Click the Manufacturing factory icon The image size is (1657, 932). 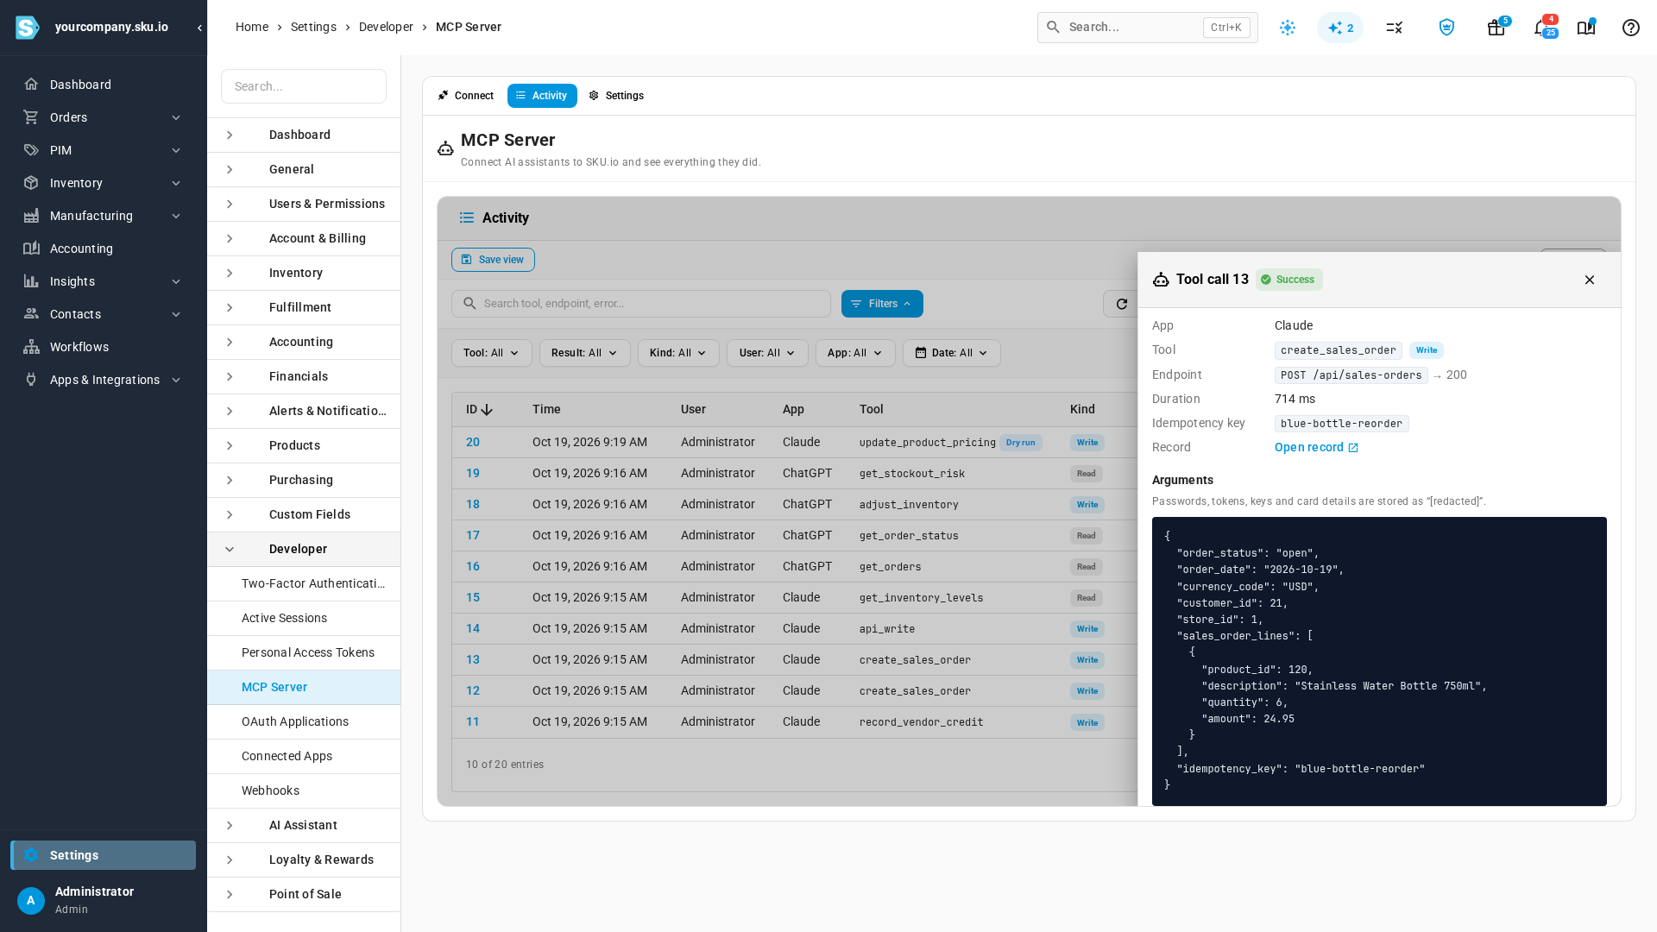coord(31,216)
